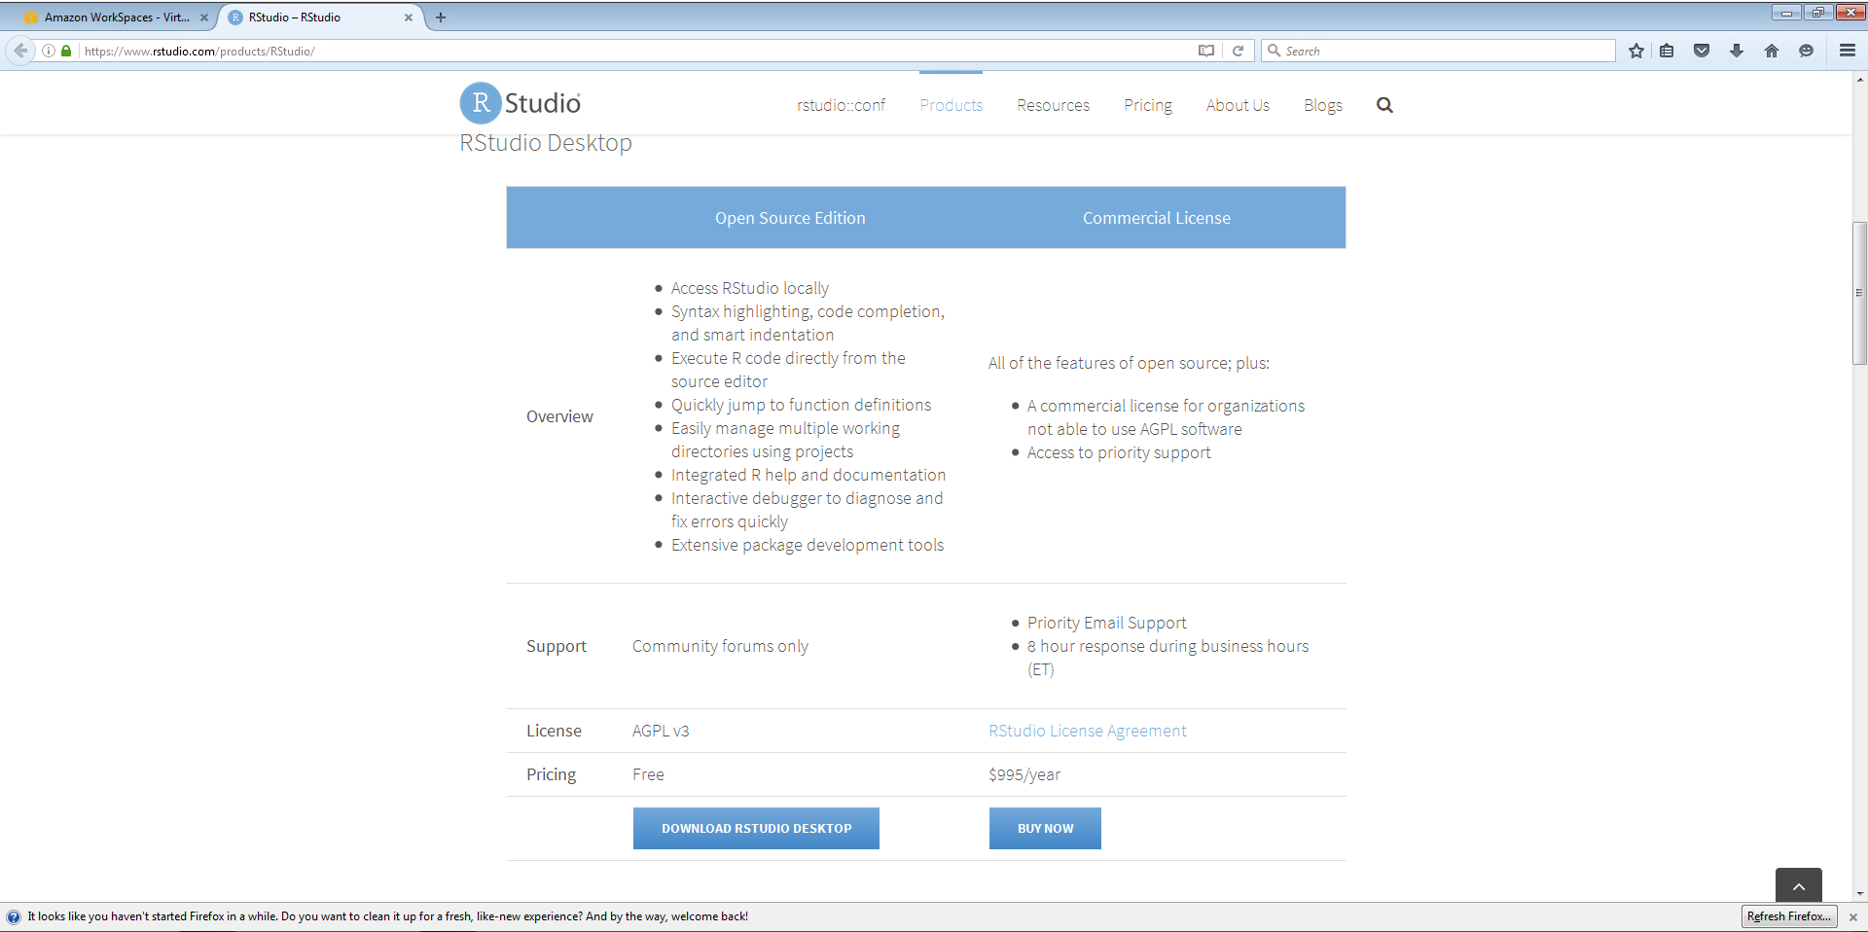The height and width of the screenshot is (932, 1868).
Task: Click Download RStudio Desktop button
Action: 756,828
